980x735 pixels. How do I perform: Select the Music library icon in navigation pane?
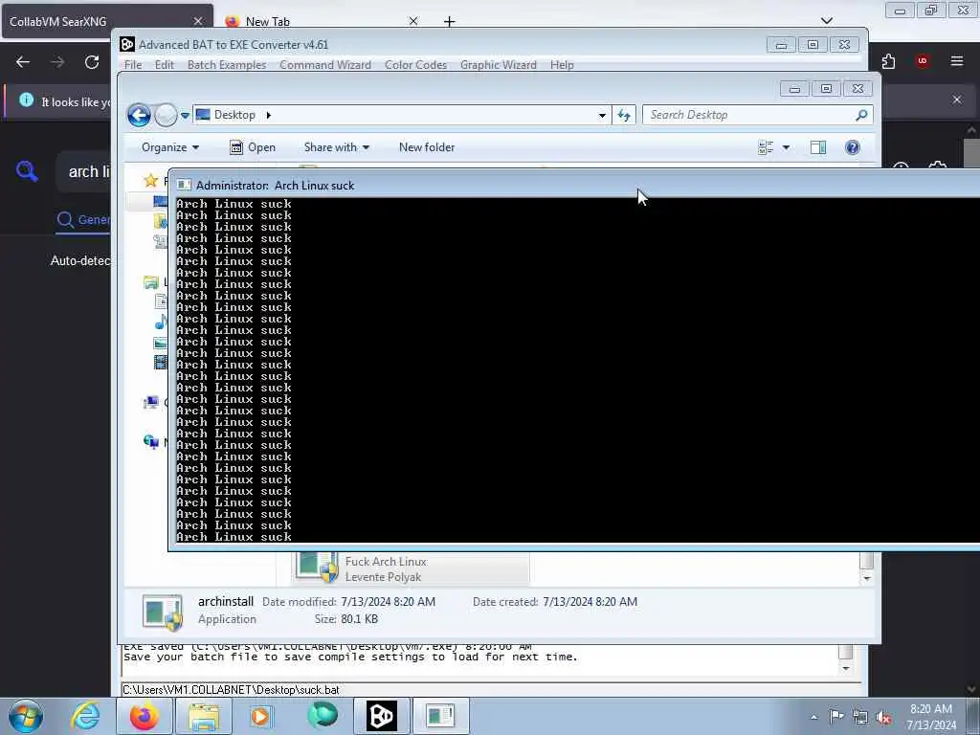pos(161,322)
